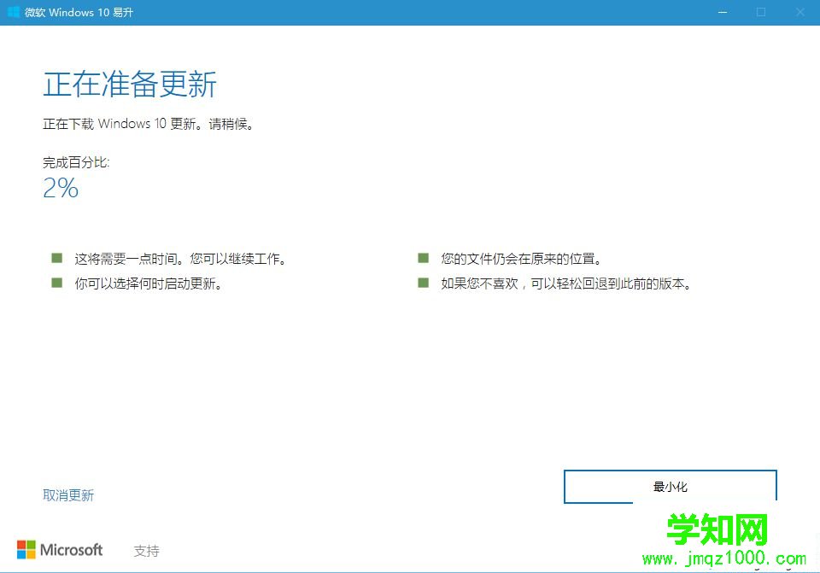The height and width of the screenshot is (573, 820).
Task: Click the "完成百分比:" label
Action: point(74,161)
